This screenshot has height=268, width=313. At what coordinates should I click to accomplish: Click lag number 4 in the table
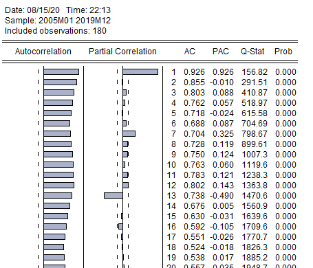tap(173, 103)
